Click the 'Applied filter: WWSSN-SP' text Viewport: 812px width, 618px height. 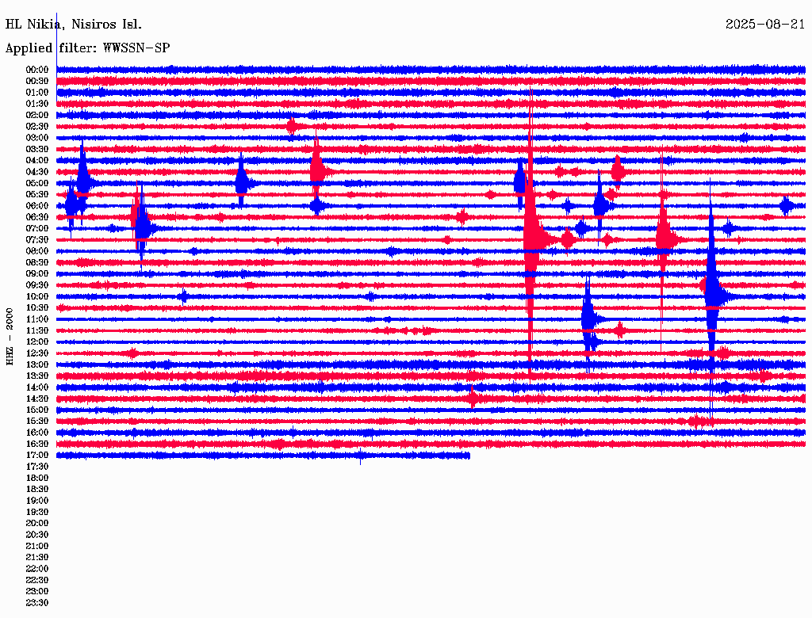pos(87,48)
